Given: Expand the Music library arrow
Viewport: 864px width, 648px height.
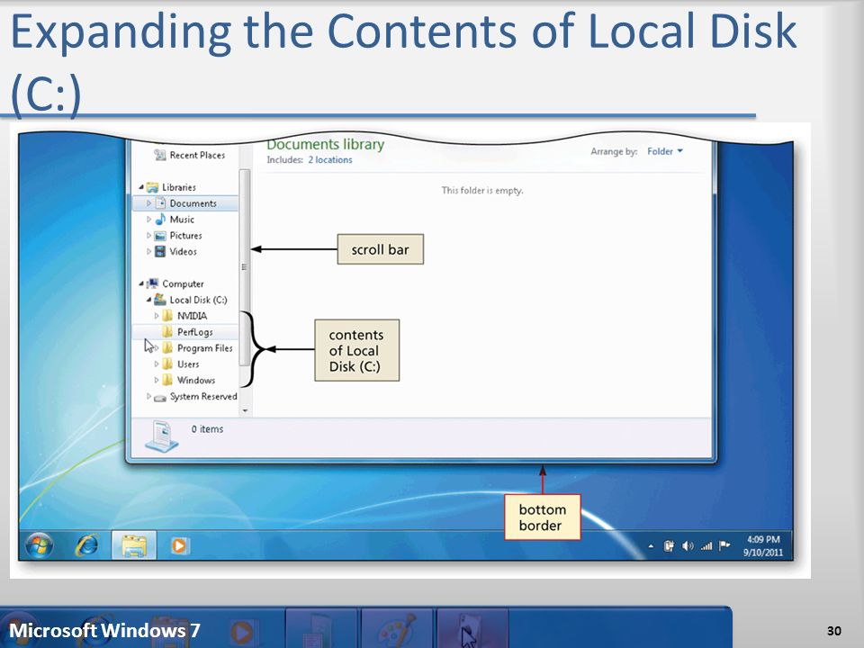Looking at the screenshot, I should (148, 220).
